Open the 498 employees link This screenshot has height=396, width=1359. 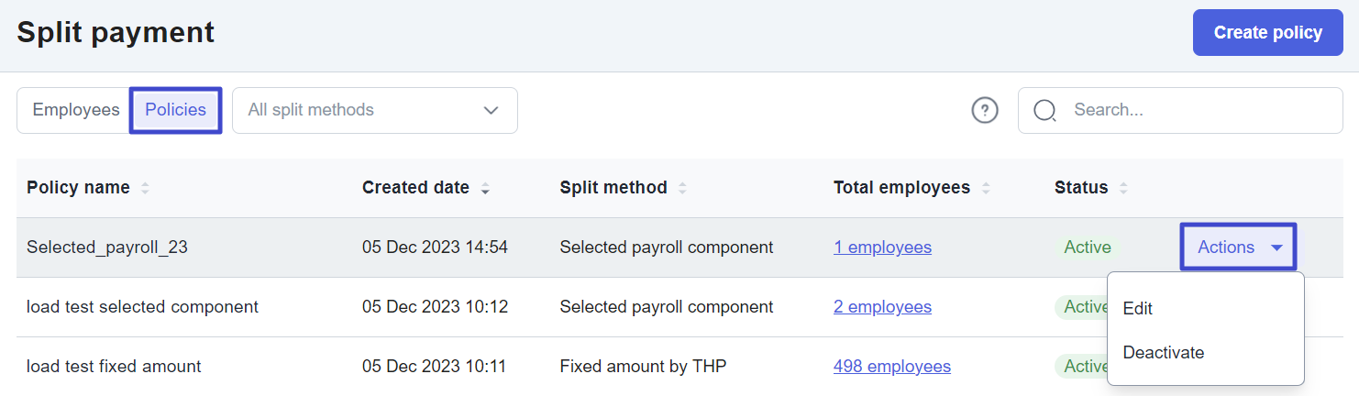(x=892, y=367)
